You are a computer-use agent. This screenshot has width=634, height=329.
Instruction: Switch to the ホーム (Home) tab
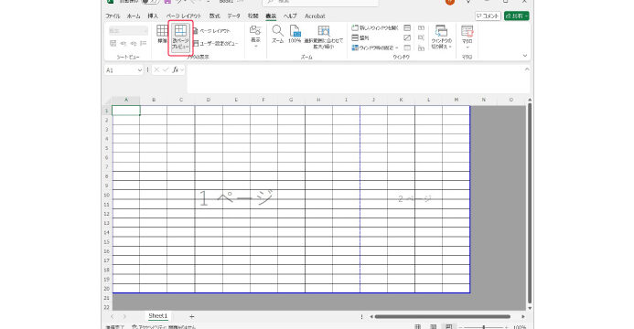click(134, 16)
